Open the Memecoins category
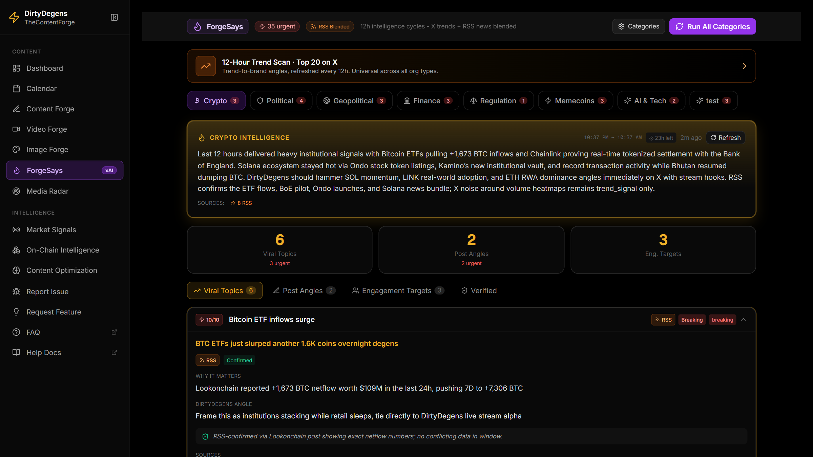The width and height of the screenshot is (813, 457). [x=576, y=101]
